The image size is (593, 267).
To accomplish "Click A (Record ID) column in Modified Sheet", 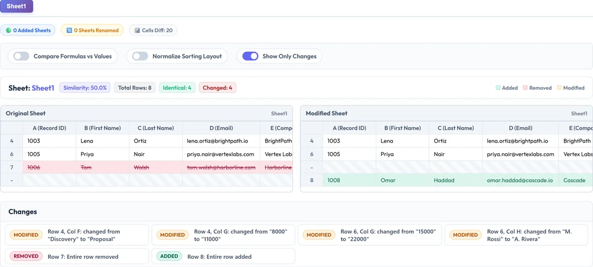I will [x=349, y=128].
